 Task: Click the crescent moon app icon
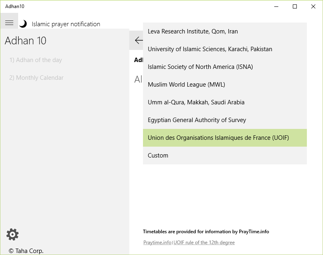click(23, 24)
